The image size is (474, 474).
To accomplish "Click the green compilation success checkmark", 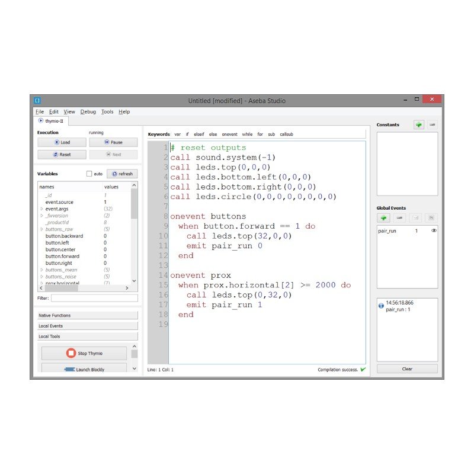I will pyautogui.click(x=363, y=370).
